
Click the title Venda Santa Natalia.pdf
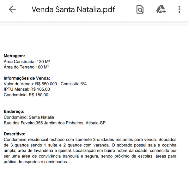point(73,9)
